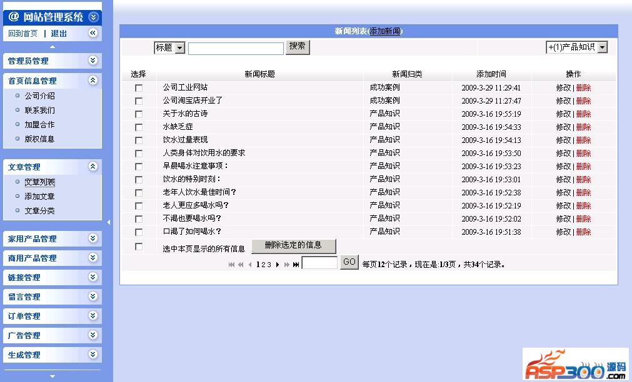Check the box for 公司工业网站
Screen dimensions: 632x382
[139, 88]
